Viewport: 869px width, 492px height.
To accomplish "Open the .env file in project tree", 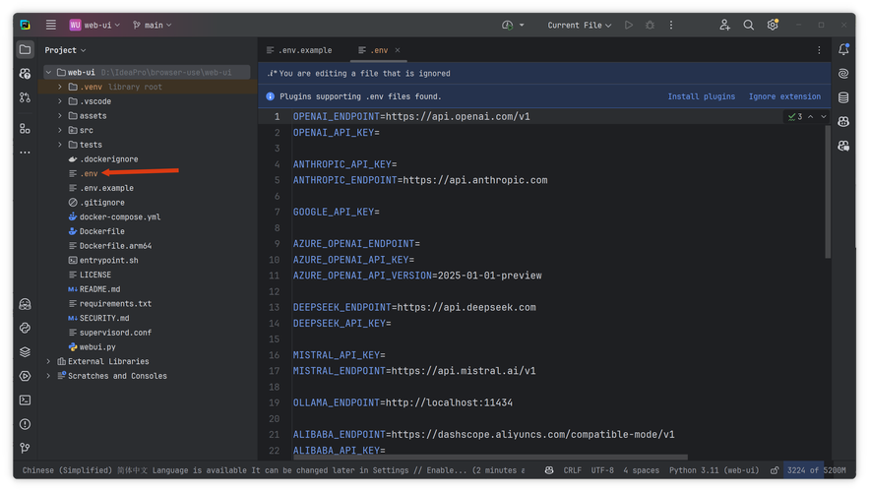I will [89, 173].
